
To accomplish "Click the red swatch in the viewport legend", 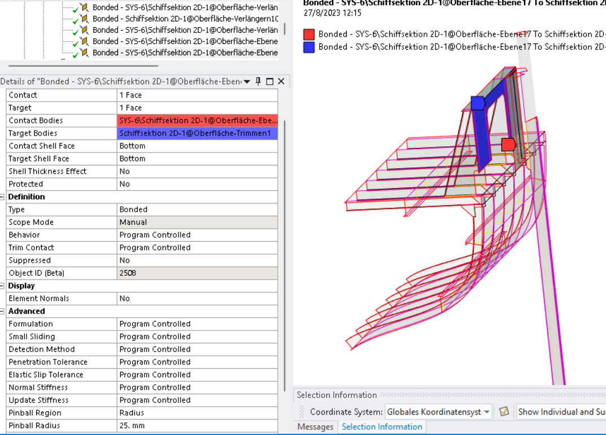I will click(x=309, y=34).
